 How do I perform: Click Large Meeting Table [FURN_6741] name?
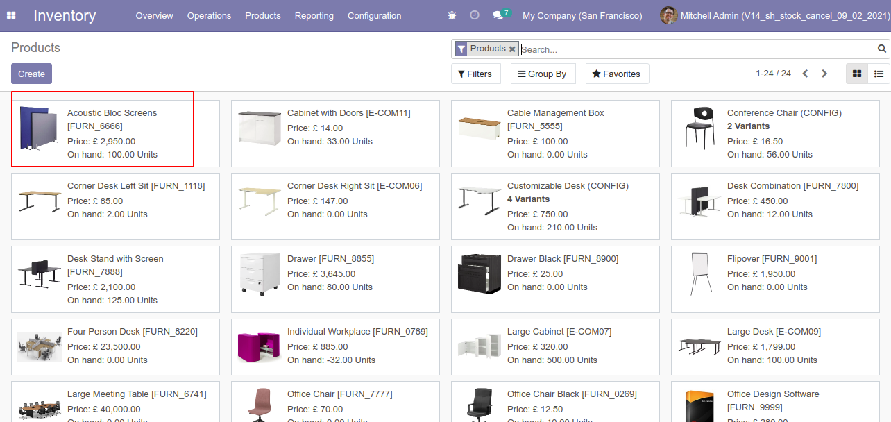coord(137,394)
